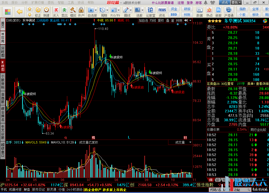Click the 查看详细 link in order panel
This screenshot has height=193, width=269.
click(x=262, y=84)
